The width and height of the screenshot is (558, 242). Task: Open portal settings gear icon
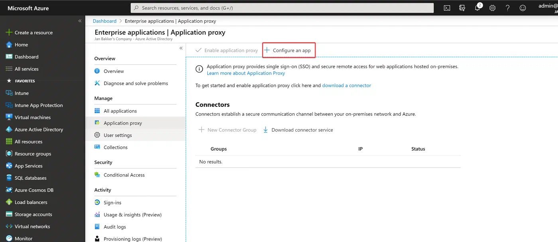pos(493,8)
